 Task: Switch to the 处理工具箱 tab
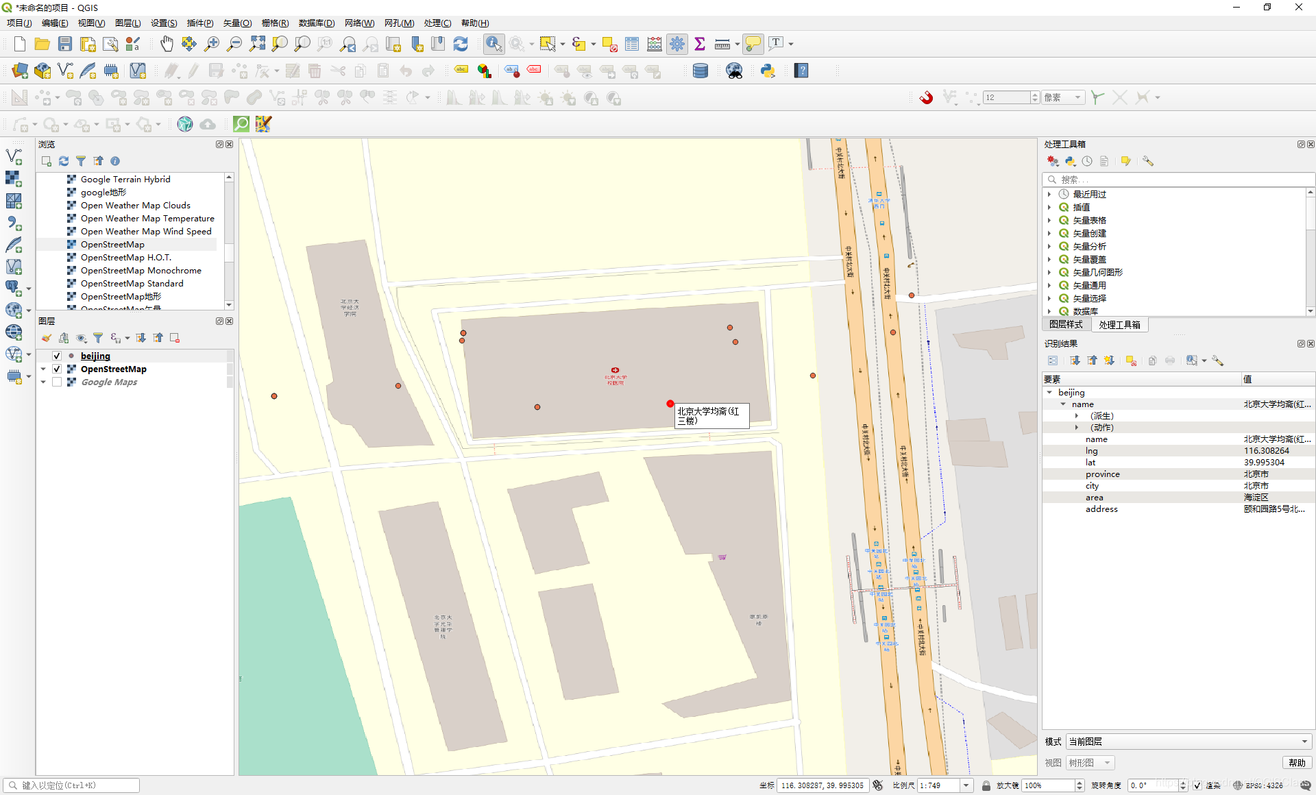tap(1119, 325)
